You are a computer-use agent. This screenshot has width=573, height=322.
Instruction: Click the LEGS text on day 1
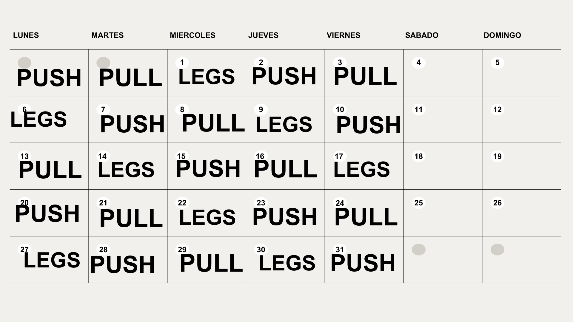207,77
